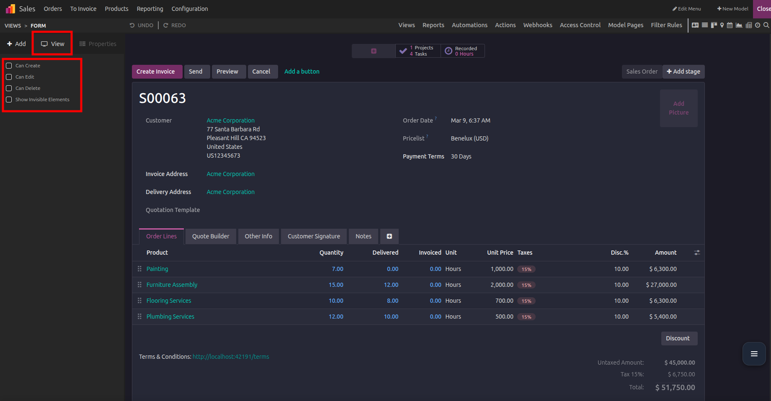Enable the Can Create checkbox
The image size is (771, 401).
9,66
